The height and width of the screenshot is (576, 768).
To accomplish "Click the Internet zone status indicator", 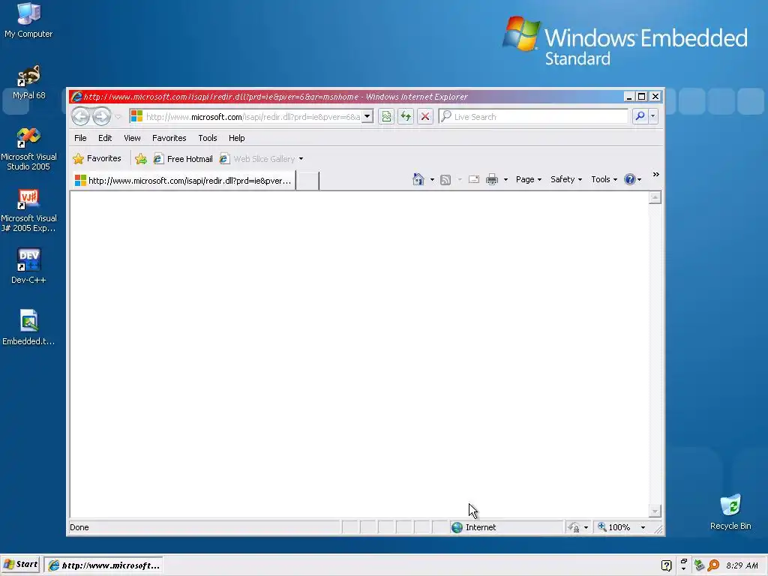I will pos(474,527).
